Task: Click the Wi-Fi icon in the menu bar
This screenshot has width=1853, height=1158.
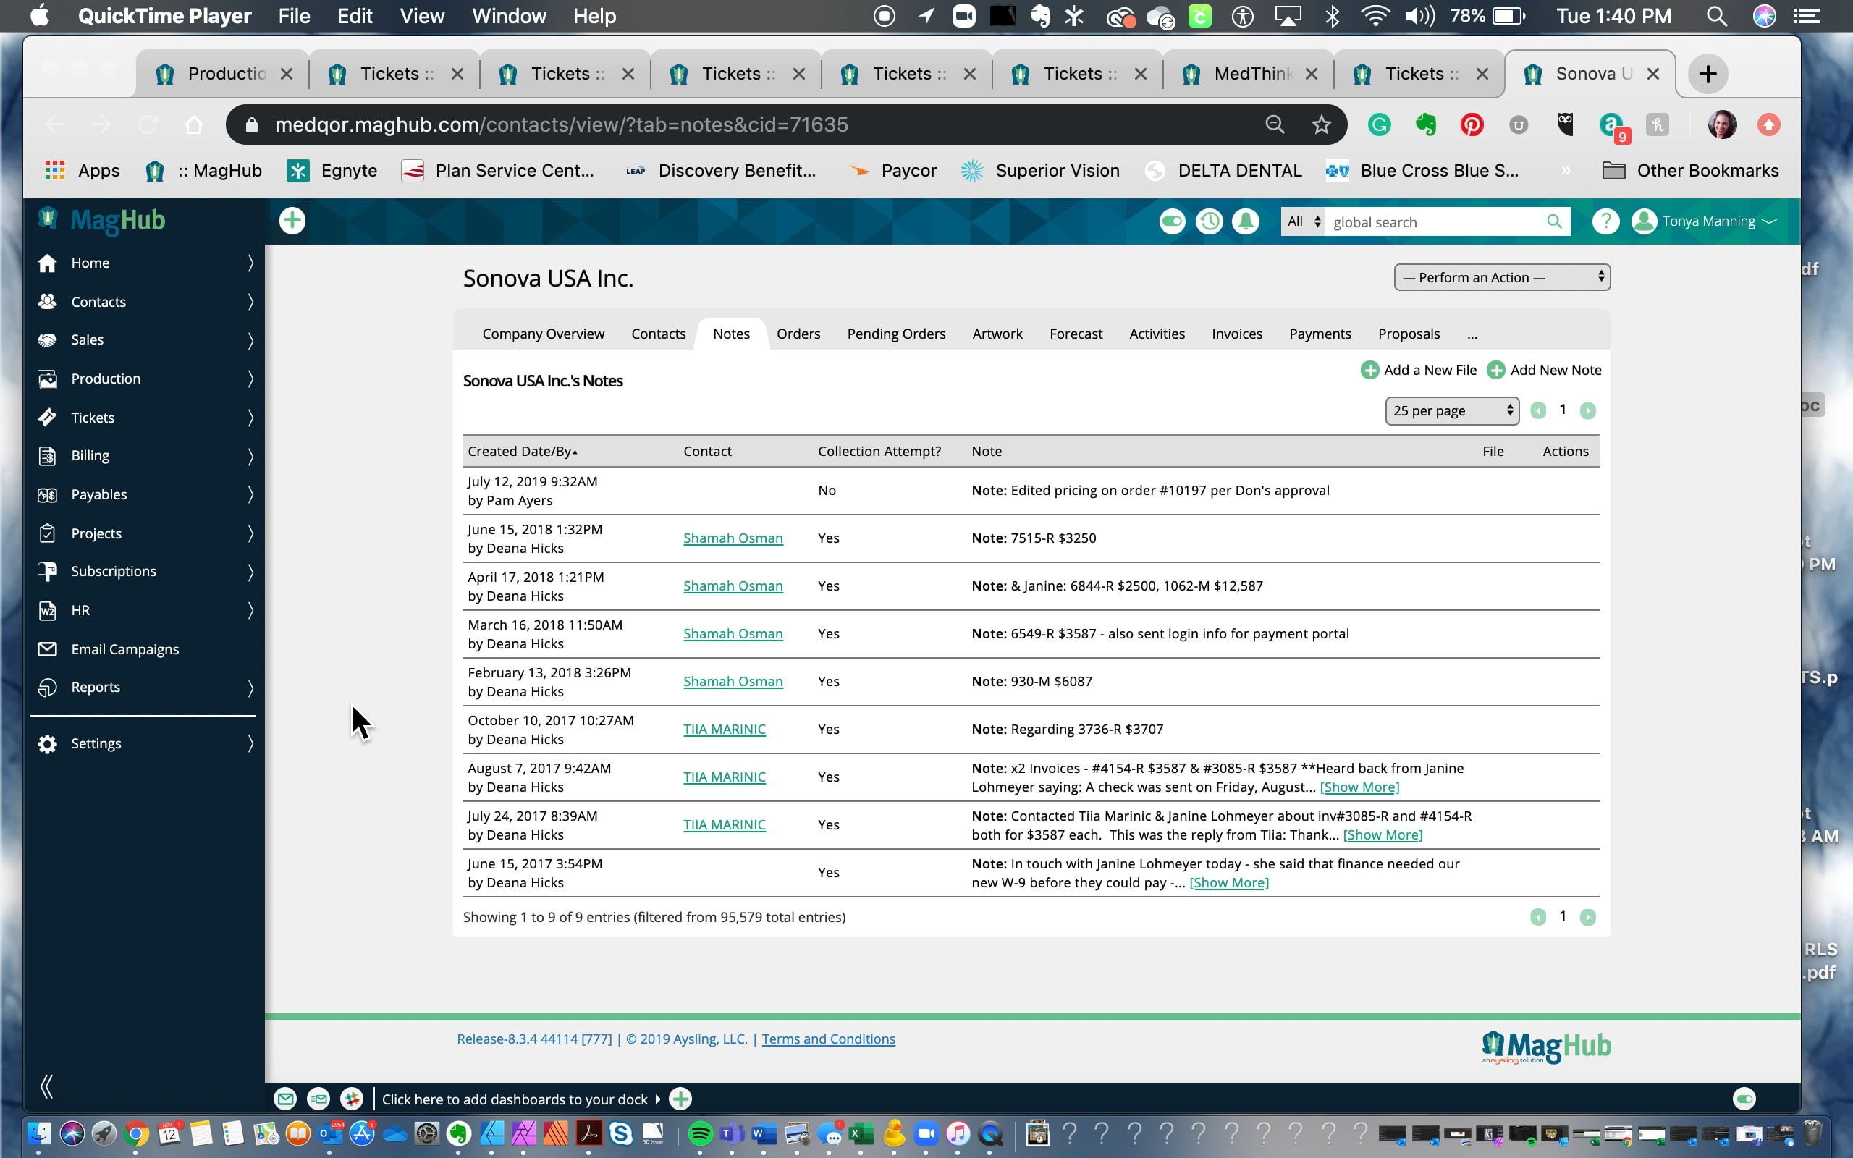Action: pos(1375,16)
